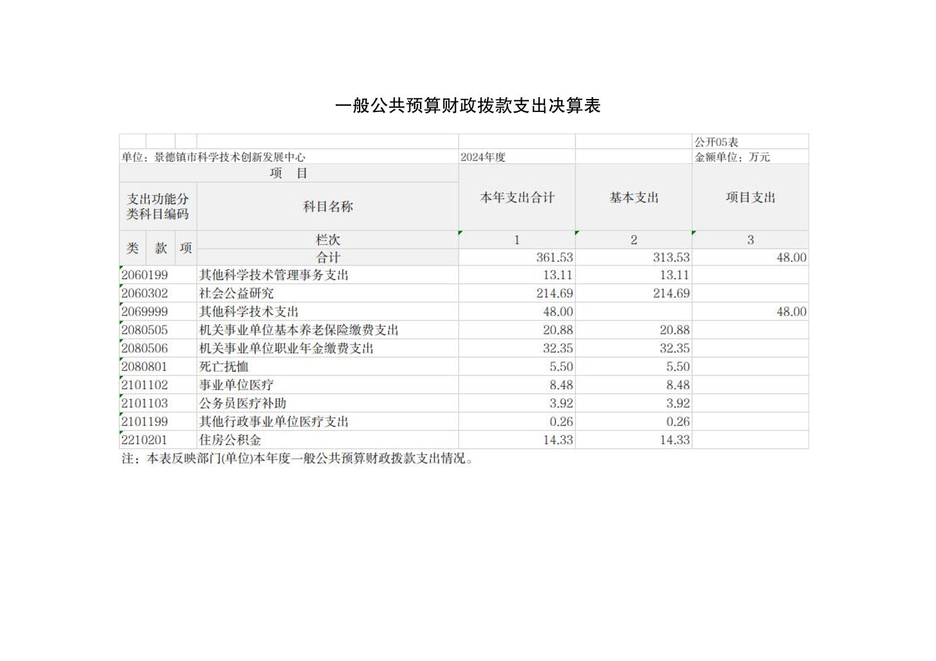Select the 住房公积金 row name cell
936x661 pixels.
[x=230, y=440]
